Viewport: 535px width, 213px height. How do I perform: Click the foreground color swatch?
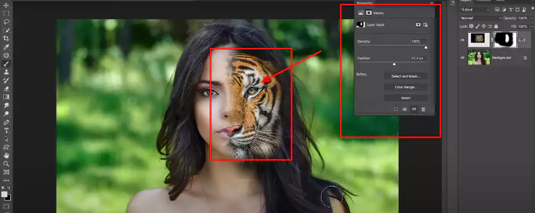[x=4, y=194]
